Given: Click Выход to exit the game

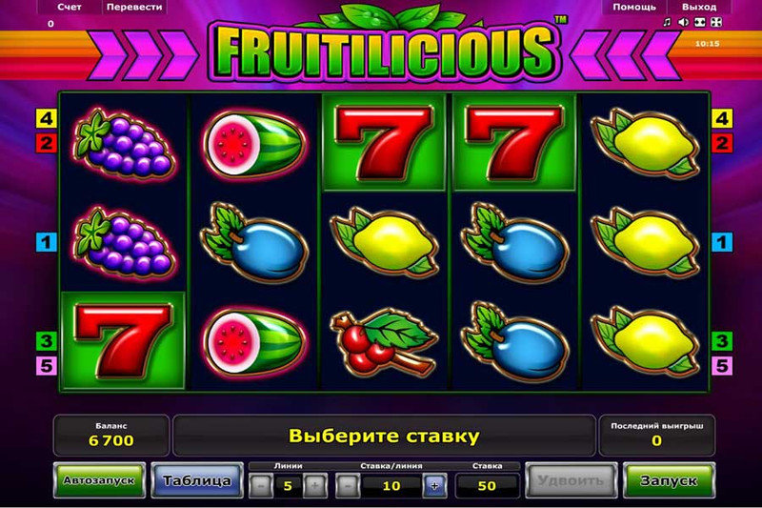Looking at the screenshot, I should (699, 7).
